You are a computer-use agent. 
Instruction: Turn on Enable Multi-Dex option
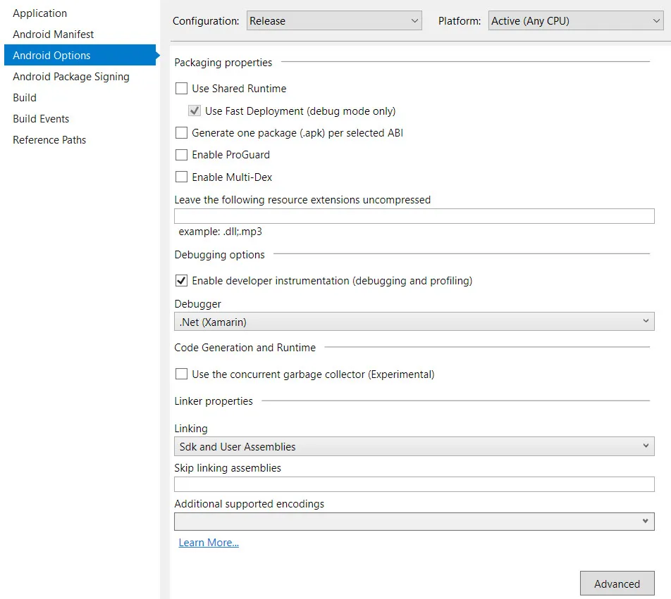tap(181, 177)
